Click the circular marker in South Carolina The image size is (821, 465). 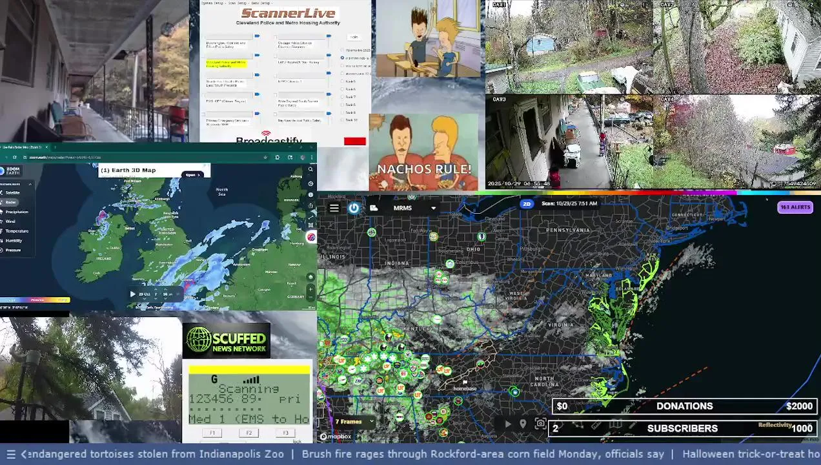tap(514, 391)
